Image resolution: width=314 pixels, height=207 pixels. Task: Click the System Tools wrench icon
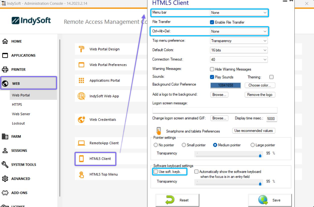click(x=5, y=164)
